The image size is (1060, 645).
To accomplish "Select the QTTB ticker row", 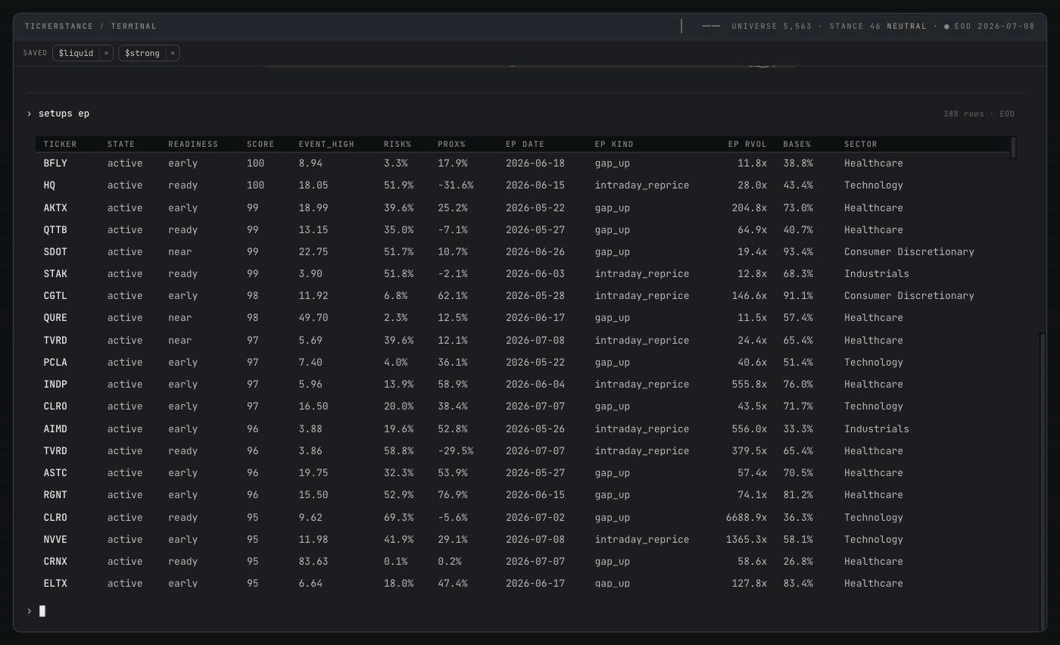I will tap(522, 229).
